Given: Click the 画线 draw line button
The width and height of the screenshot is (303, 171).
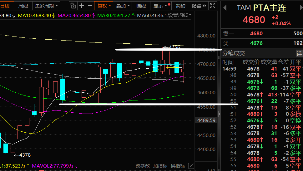Looking at the screenshot, I should pyautogui.click(x=141, y=6).
